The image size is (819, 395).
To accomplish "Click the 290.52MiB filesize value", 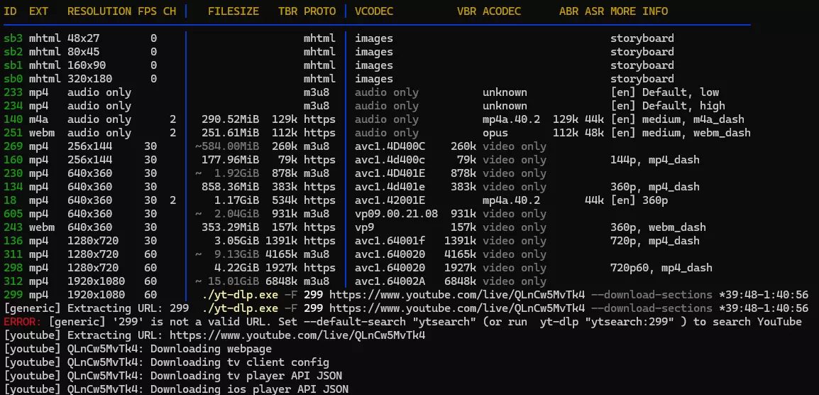I will (x=231, y=120).
